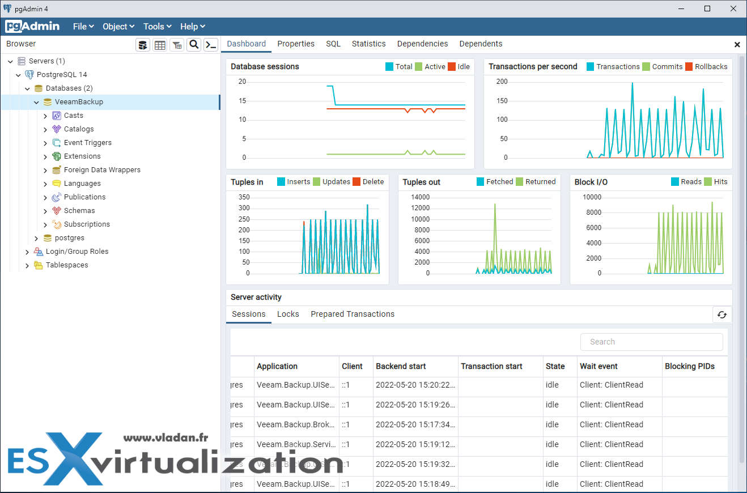Refresh the Server activity sessions list

[x=721, y=315]
